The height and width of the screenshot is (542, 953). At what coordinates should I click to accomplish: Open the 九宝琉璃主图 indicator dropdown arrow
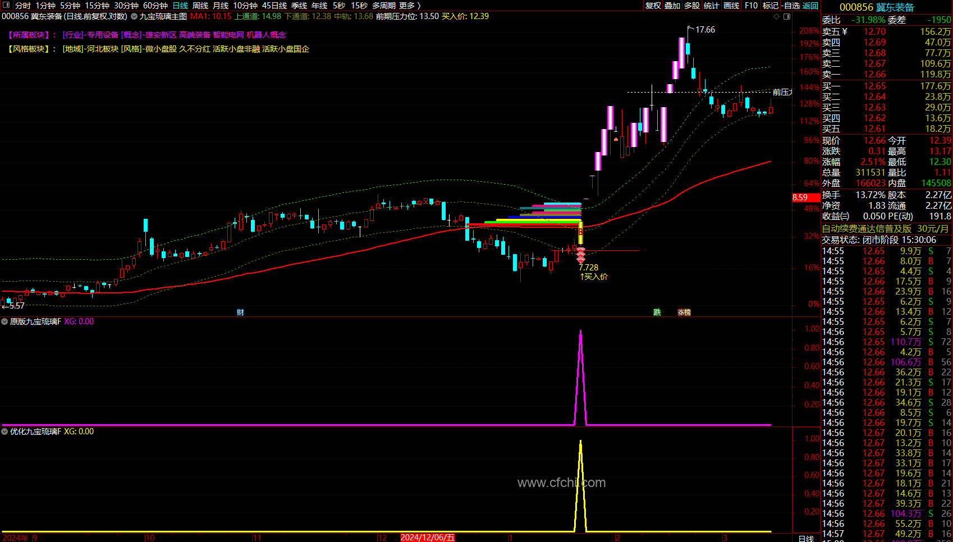click(134, 16)
